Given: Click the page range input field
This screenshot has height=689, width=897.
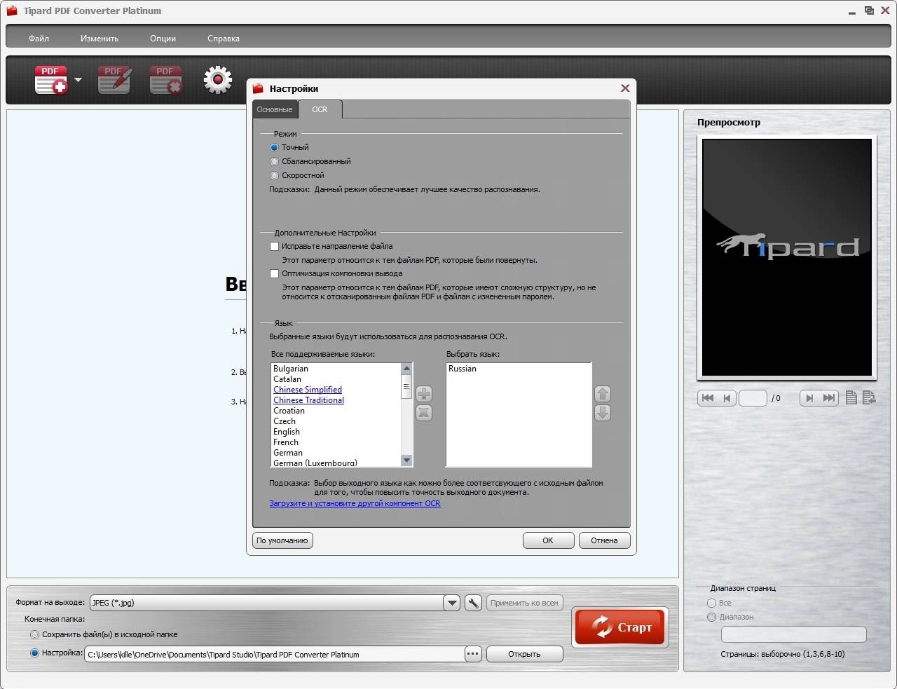Looking at the screenshot, I should [x=794, y=634].
